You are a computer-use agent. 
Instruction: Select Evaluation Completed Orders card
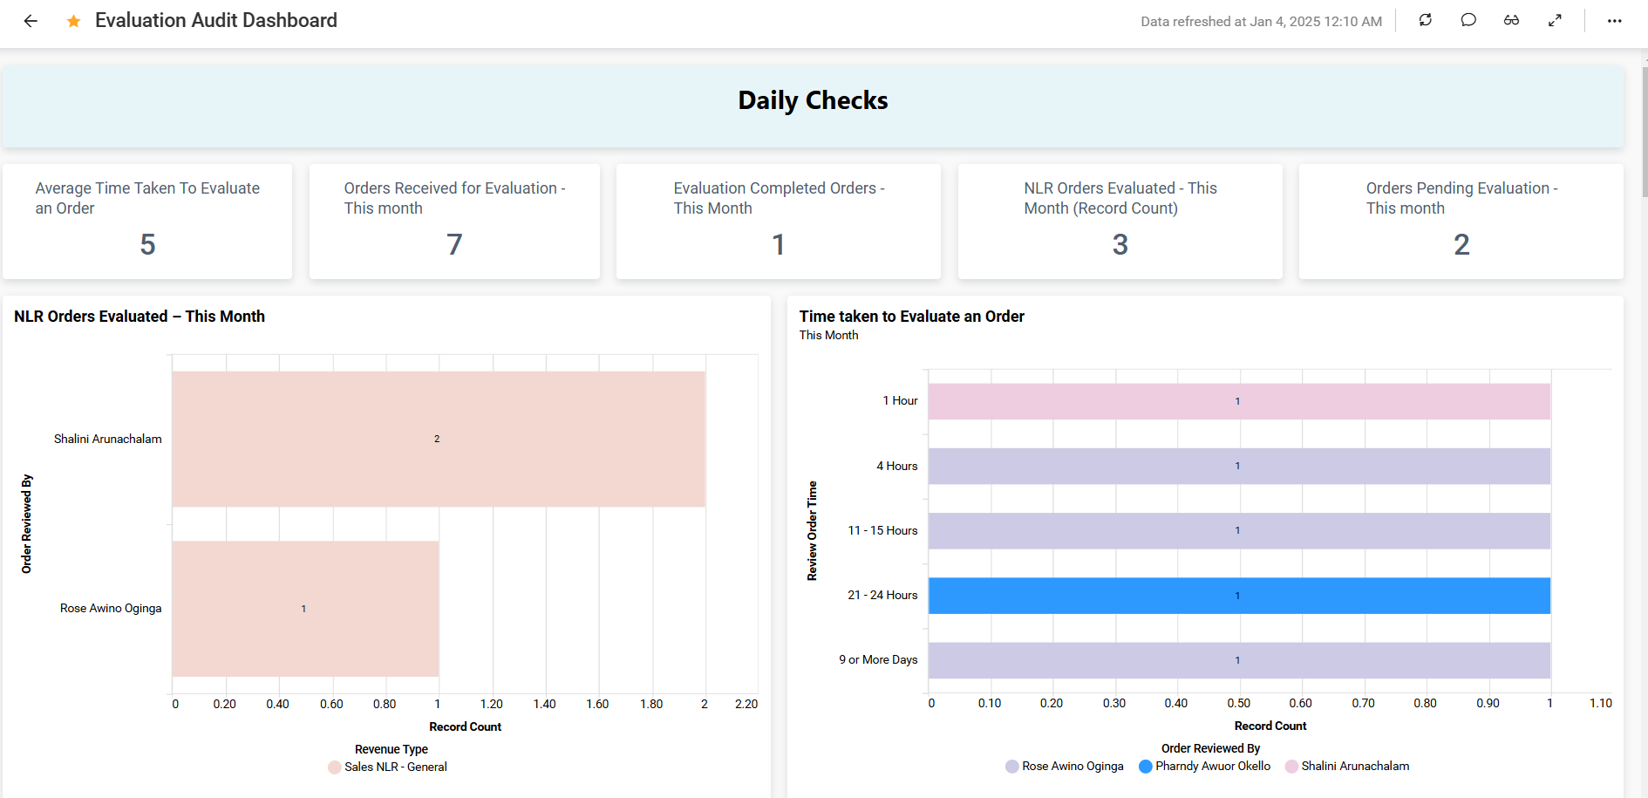click(778, 222)
